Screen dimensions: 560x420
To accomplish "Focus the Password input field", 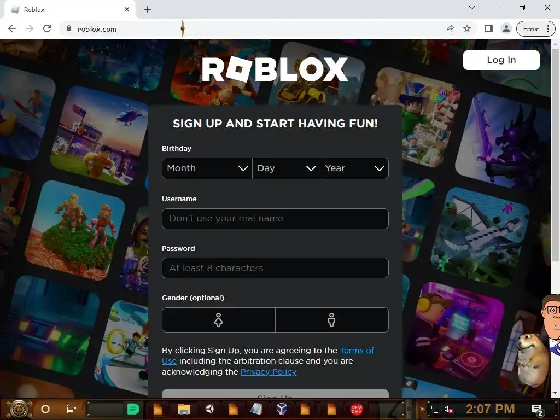I will pyautogui.click(x=275, y=268).
